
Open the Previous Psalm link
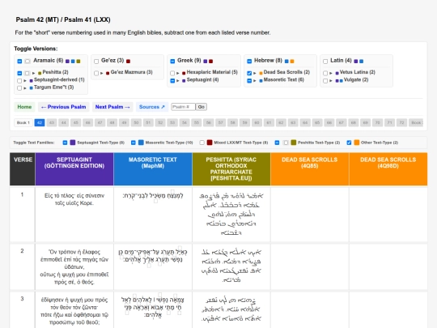tap(64, 107)
